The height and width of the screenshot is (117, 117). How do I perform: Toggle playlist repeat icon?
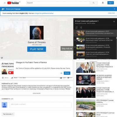pyautogui.click(x=77, y=27)
